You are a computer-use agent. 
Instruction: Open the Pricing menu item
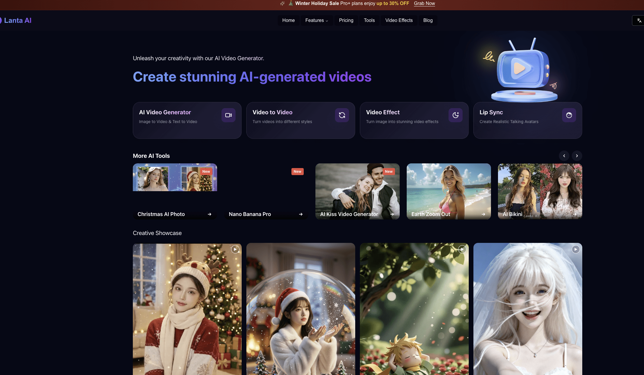coord(346,20)
